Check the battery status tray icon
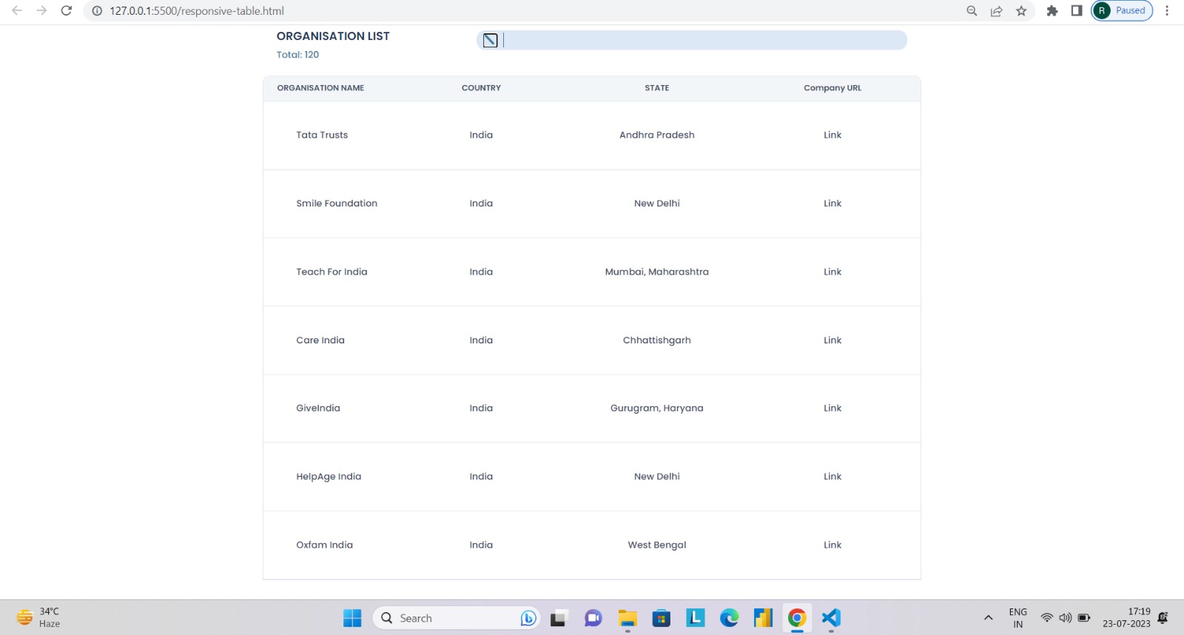Screen dimensions: 1184x635 pyautogui.click(x=1084, y=618)
